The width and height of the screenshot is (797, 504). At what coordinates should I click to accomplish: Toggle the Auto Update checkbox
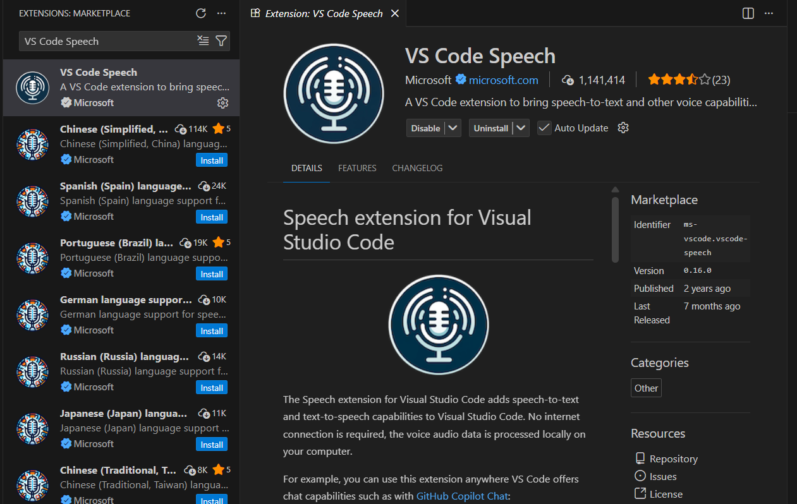pyautogui.click(x=544, y=128)
